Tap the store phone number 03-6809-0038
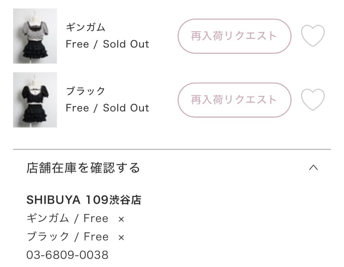344x267 pixels. coord(67,255)
